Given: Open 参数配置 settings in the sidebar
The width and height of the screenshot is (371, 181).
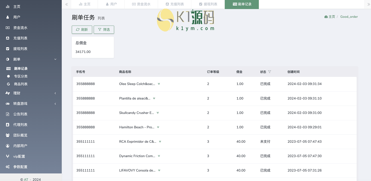Looking at the screenshot, I should [20, 167].
